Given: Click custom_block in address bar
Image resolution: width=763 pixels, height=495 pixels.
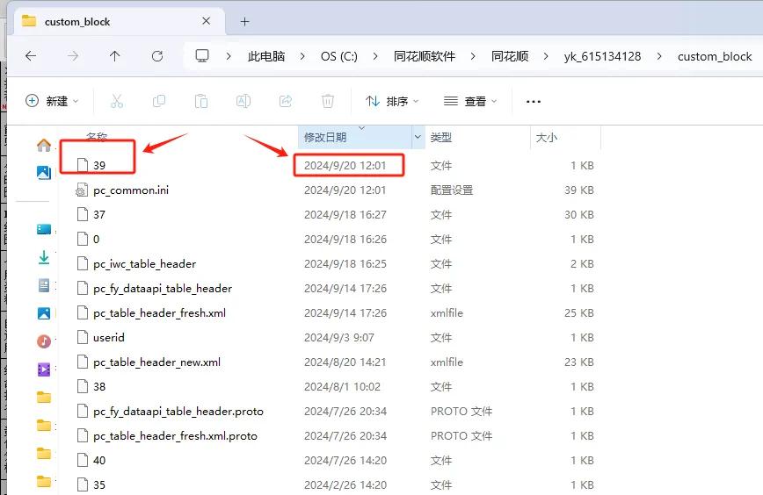Looking at the screenshot, I should point(715,56).
